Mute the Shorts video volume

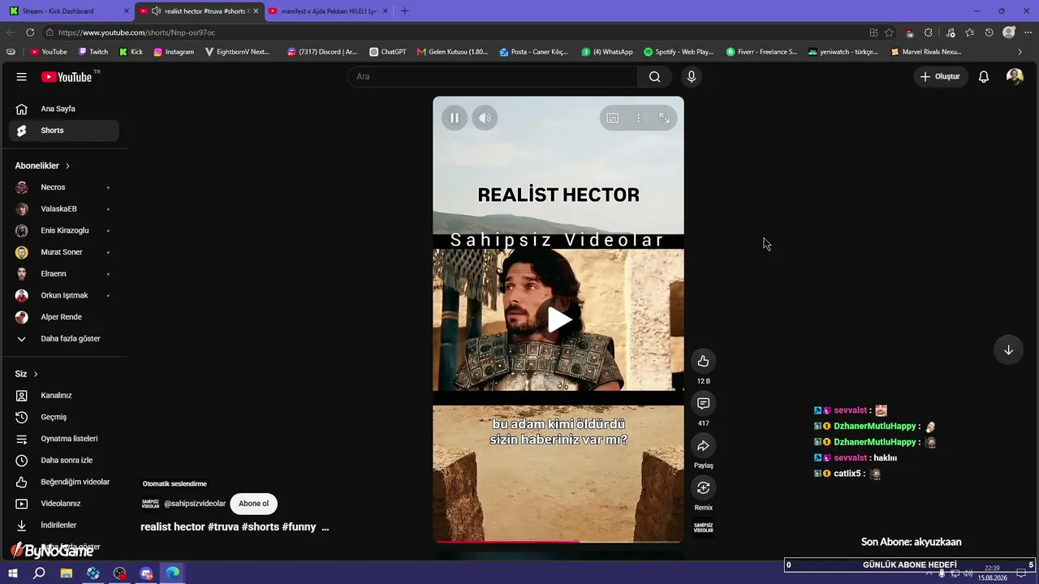485,118
